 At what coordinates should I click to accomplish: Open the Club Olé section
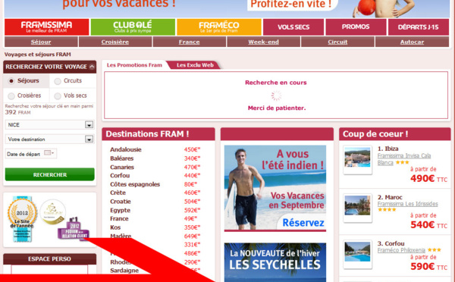click(133, 27)
